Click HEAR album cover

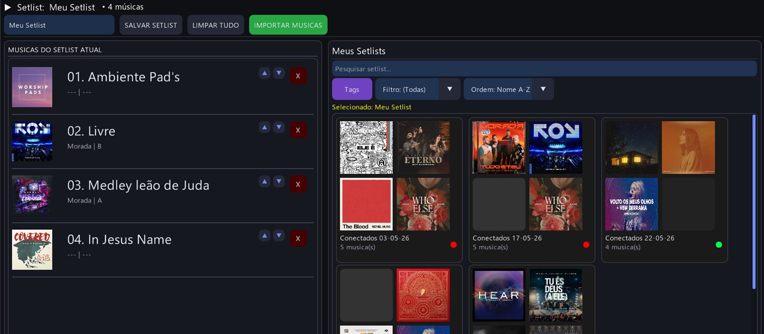click(499, 295)
